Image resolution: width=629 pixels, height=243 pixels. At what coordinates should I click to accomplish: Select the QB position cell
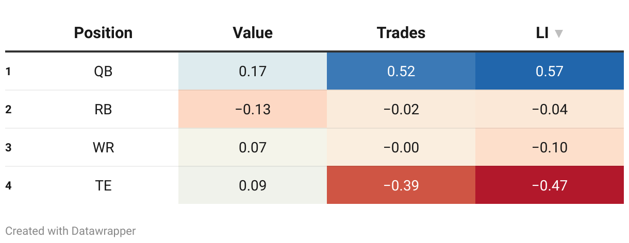point(103,71)
